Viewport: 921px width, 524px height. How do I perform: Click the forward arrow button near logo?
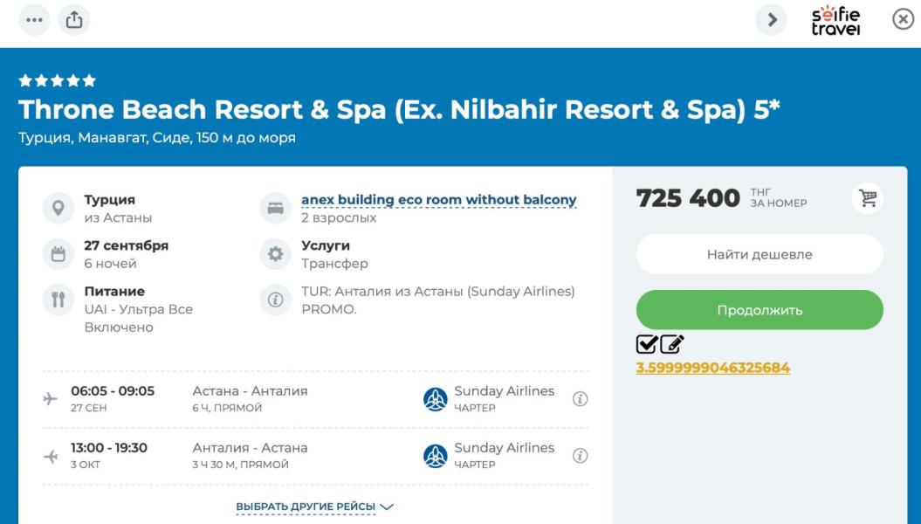point(771,19)
